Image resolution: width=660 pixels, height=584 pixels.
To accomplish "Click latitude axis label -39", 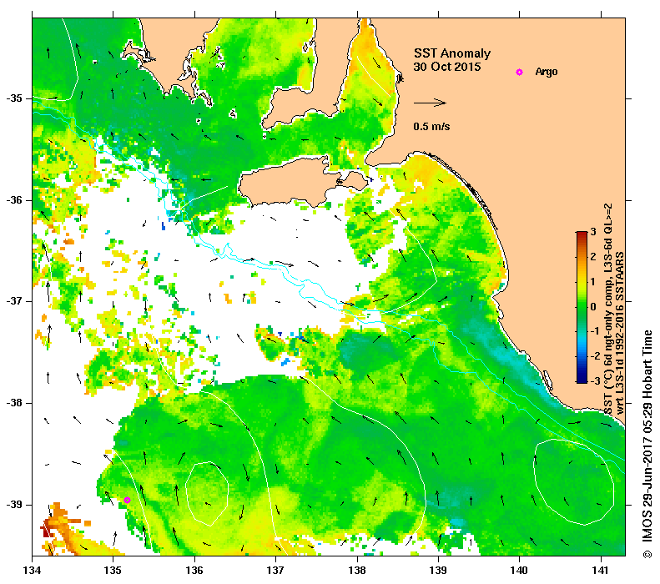I will (x=14, y=505).
